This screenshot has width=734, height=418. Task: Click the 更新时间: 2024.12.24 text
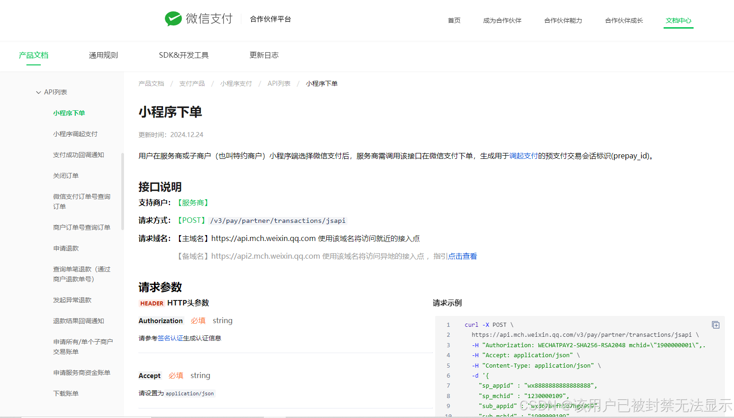171,135
